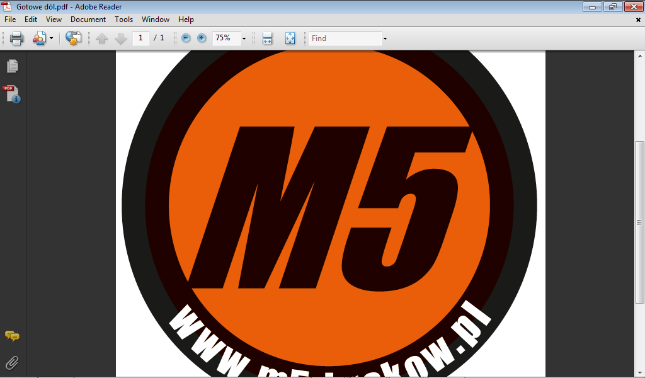Open the Collaborate dropdown arrow
The width and height of the screenshot is (645, 378).
tap(52, 38)
